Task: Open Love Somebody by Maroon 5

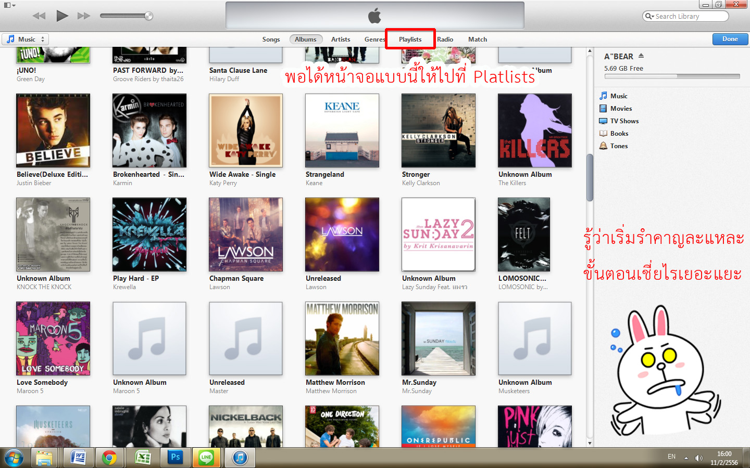Action: pyautogui.click(x=53, y=339)
